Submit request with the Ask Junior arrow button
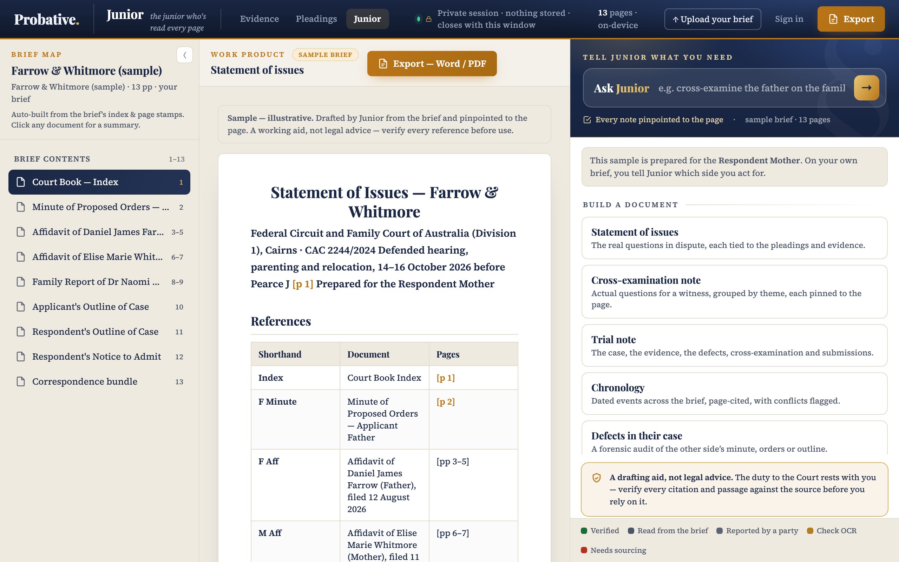This screenshot has height=562, width=899. [x=866, y=88]
